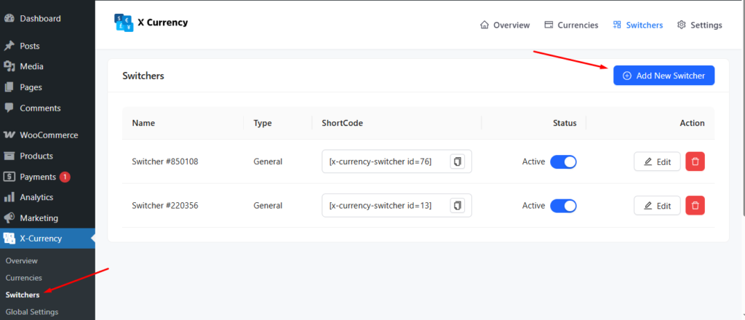This screenshot has width=745, height=320.
Task: Edit Switcher #850108
Action: (x=657, y=161)
